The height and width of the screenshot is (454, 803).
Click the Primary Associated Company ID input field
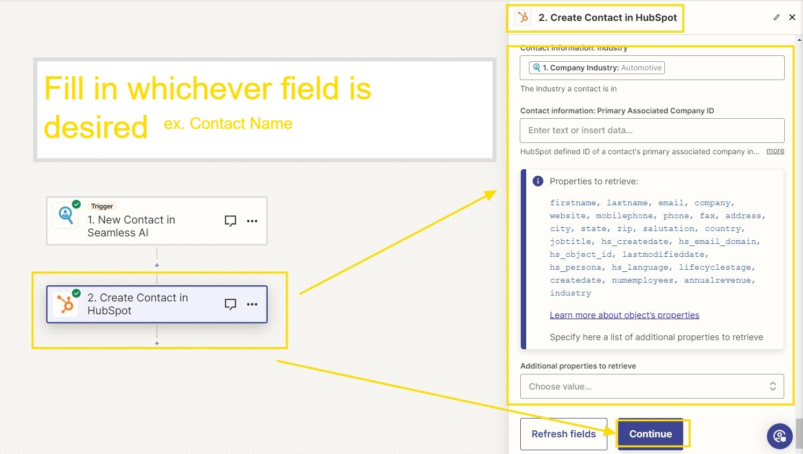(x=652, y=131)
